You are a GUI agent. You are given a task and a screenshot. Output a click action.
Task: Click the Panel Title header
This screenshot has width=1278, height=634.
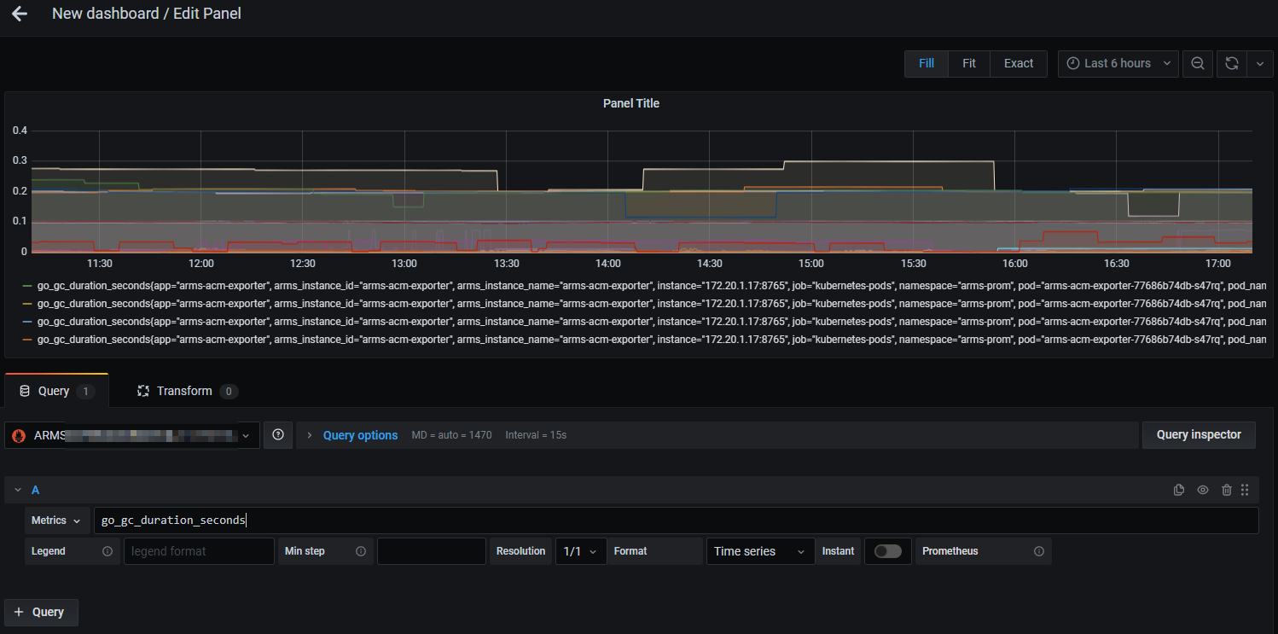tap(631, 103)
